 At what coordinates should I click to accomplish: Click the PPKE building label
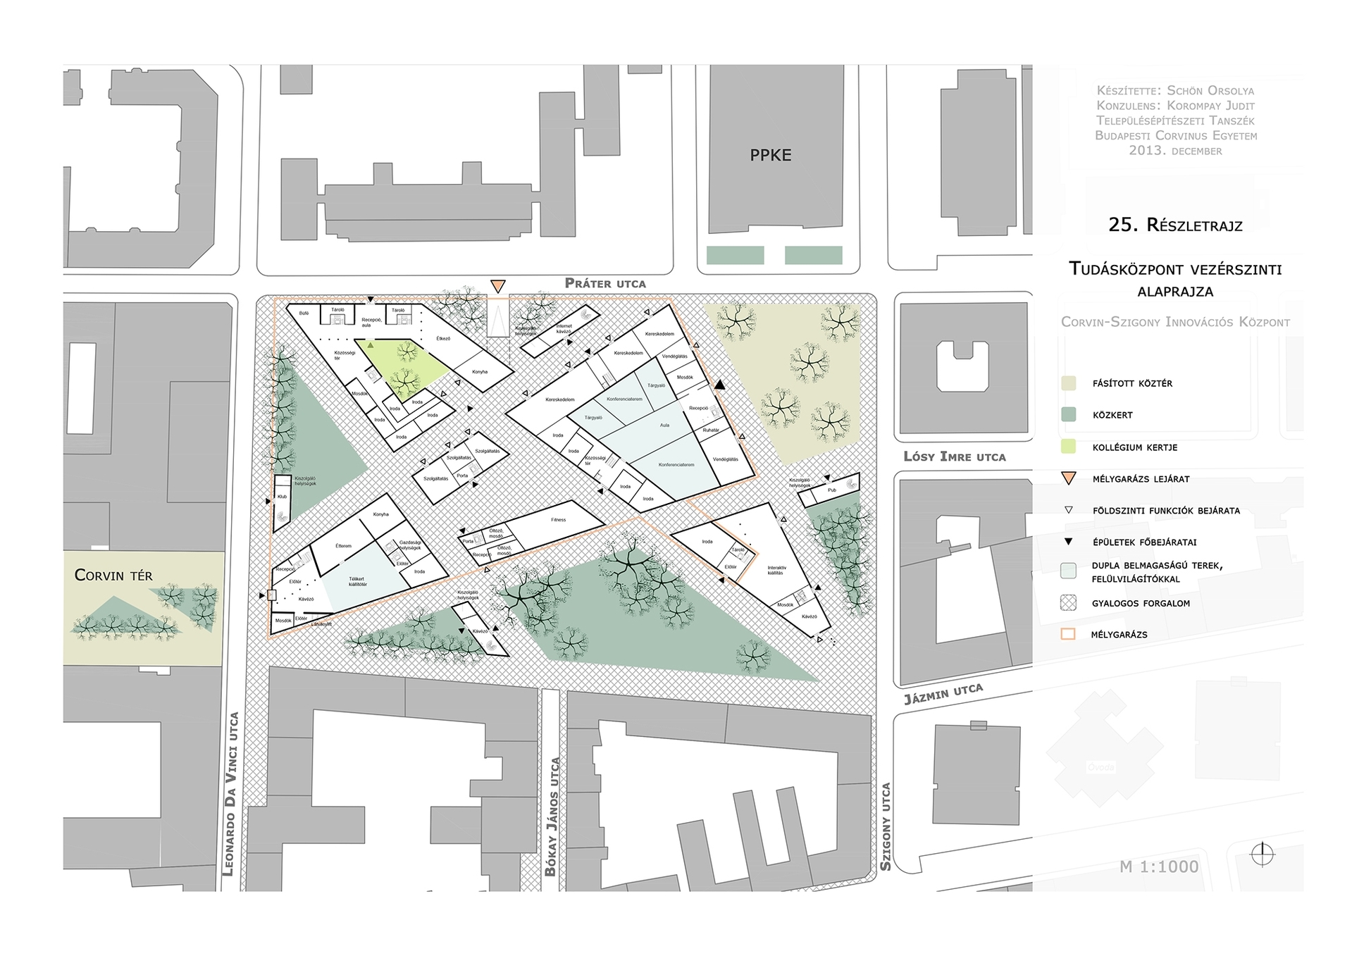pyautogui.click(x=770, y=155)
